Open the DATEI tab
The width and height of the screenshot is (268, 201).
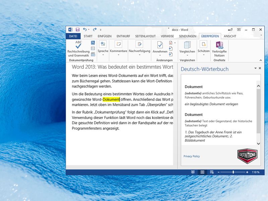coord(73,36)
